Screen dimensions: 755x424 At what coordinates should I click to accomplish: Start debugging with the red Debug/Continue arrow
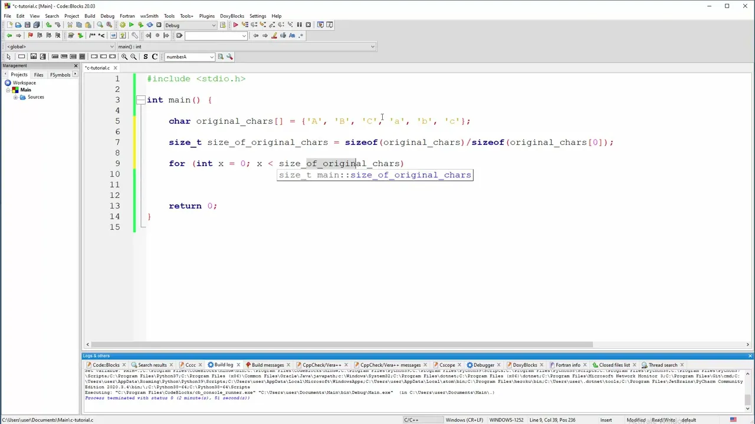[x=235, y=25]
